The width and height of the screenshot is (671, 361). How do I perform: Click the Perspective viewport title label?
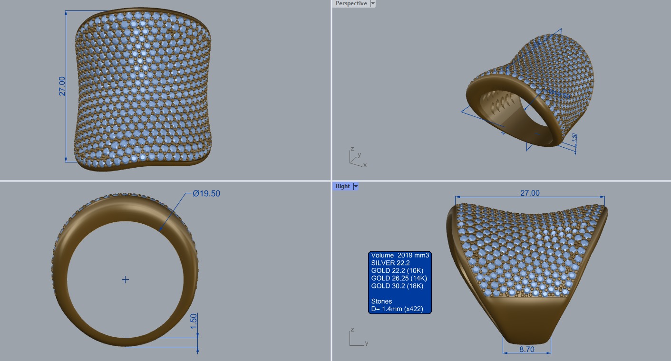pyautogui.click(x=351, y=3)
